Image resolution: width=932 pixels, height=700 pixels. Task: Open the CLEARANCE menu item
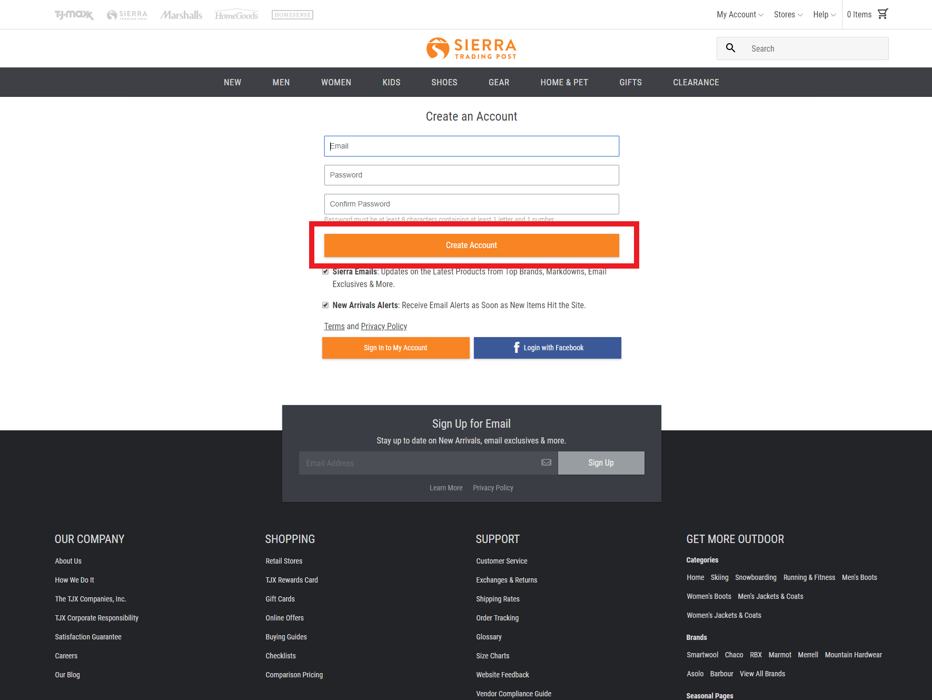coord(696,82)
